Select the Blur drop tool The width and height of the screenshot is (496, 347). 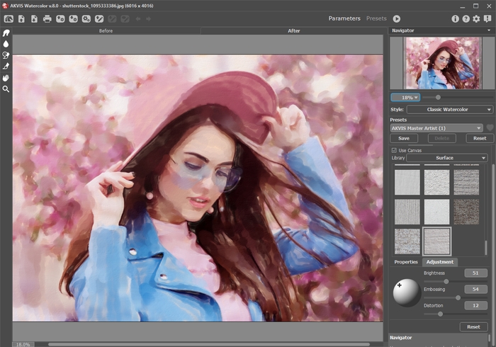click(x=6, y=44)
